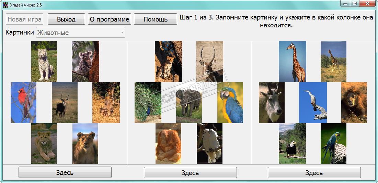Pick the two white cockatoos picture
The image size is (378, 183).
click(209, 144)
